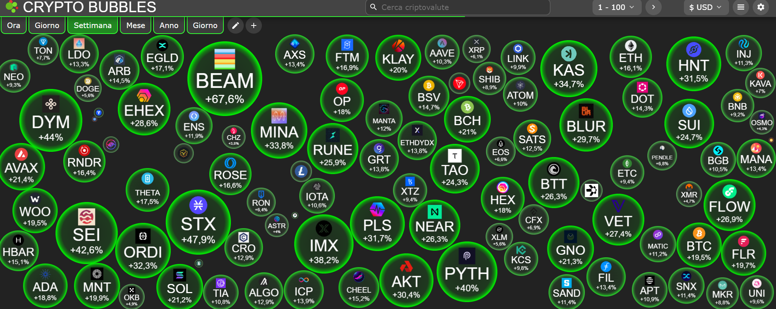Select the HBAR bubble
Viewport: 776px width, 309px height.
(x=18, y=251)
